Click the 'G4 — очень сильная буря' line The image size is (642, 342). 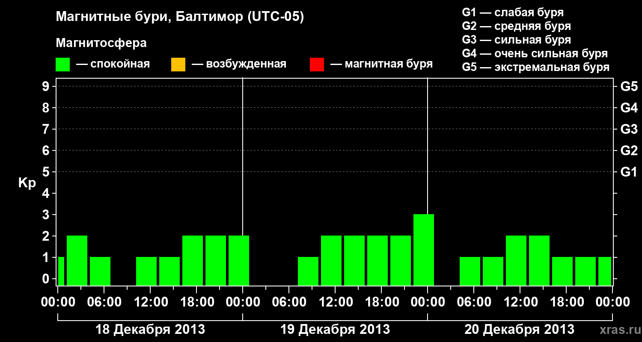(x=535, y=53)
